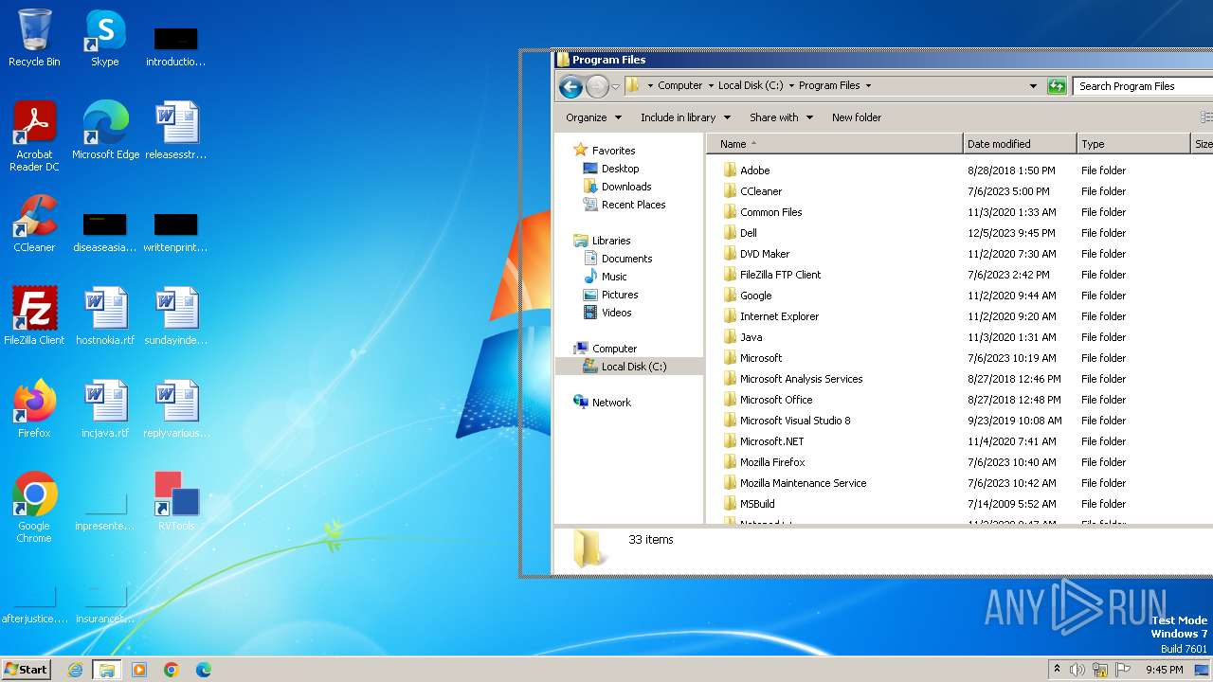Viewport: 1213px width, 682px height.
Task: Open Include in library dropdown
Action: pyautogui.click(x=685, y=117)
